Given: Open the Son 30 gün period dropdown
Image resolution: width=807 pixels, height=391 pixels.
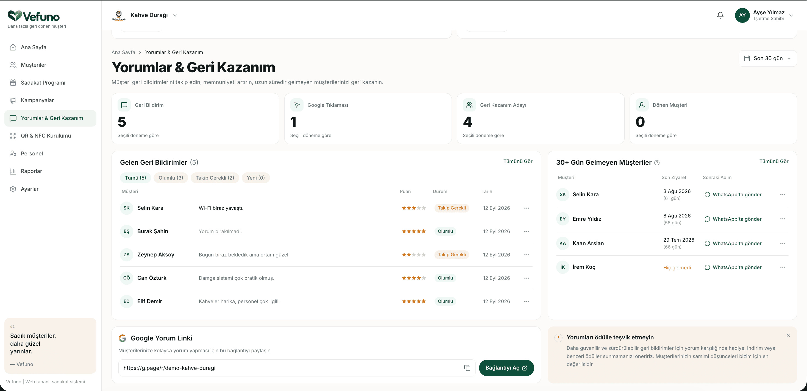Looking at the screenshot, I should [x=767, y=58].
